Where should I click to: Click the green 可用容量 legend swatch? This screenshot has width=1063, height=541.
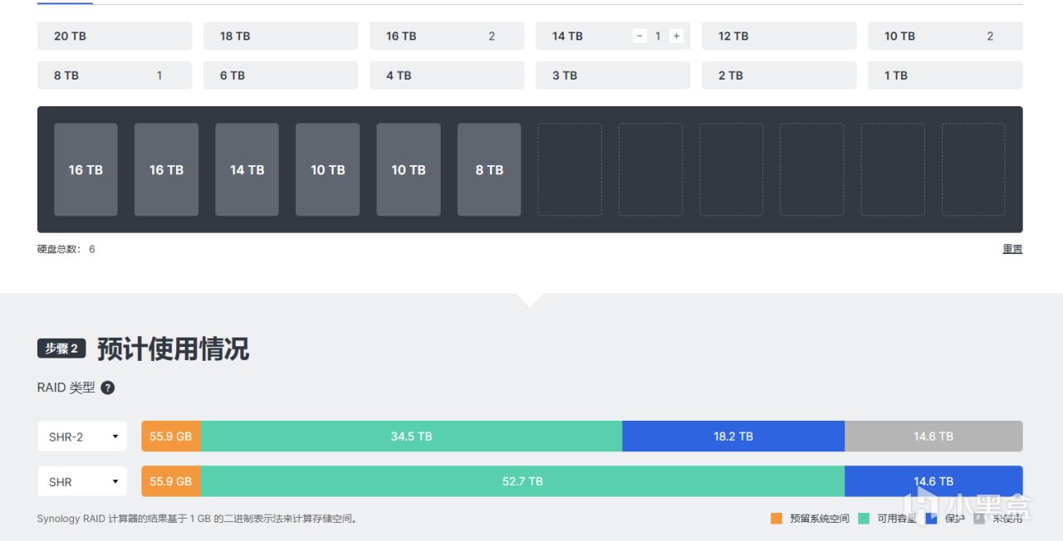coord(864,519)
